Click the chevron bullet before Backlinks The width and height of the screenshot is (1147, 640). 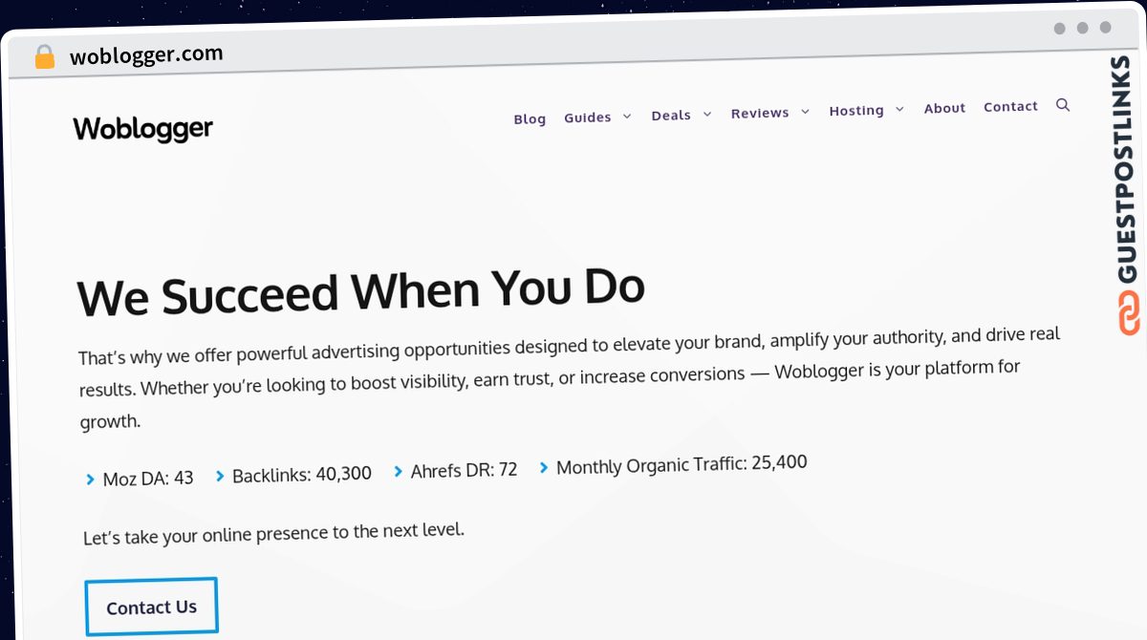tap(221, 476)
